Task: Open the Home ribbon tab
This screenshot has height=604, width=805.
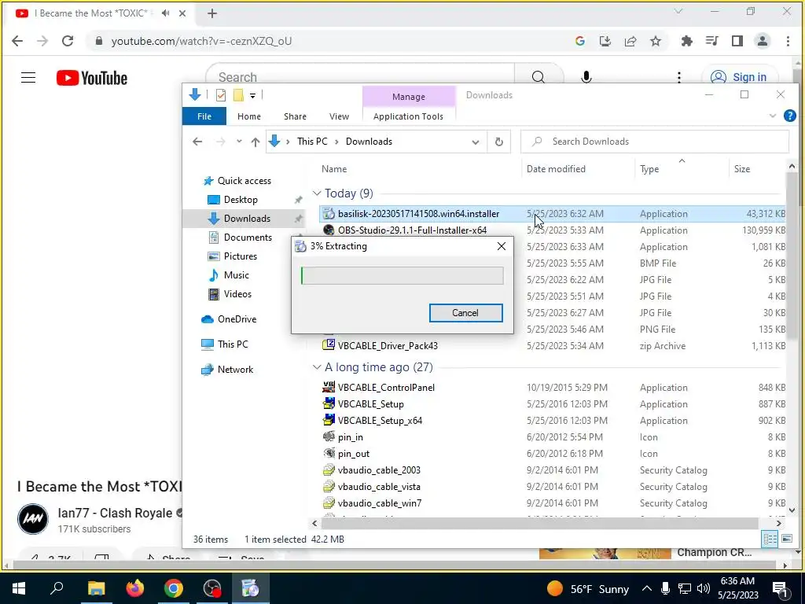Action: click(249, 116)
